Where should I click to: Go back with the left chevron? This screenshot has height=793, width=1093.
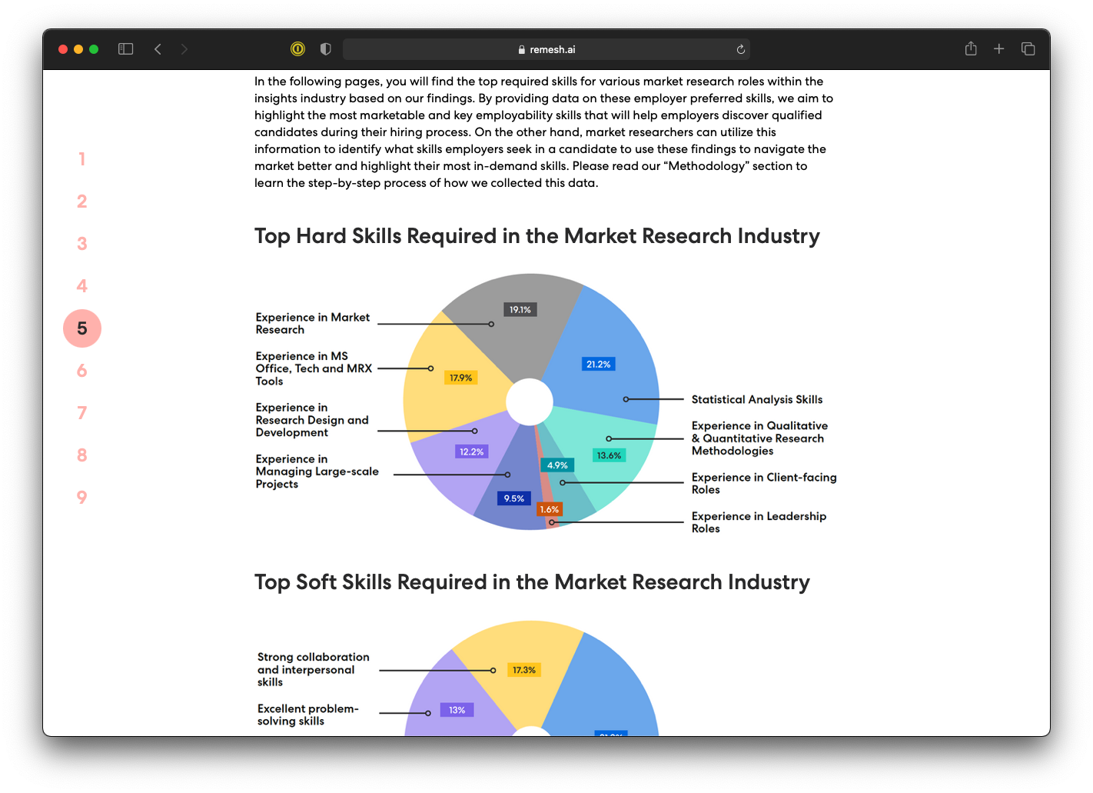pos(158,49)
